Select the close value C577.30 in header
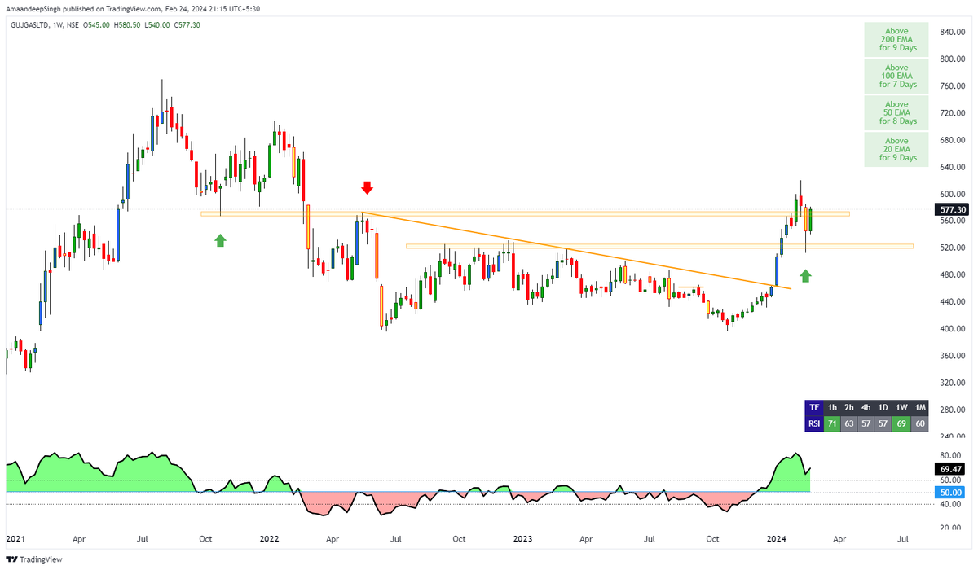This screenshot has width=978, height=570. pyautogui.click(x=186, y=25)
